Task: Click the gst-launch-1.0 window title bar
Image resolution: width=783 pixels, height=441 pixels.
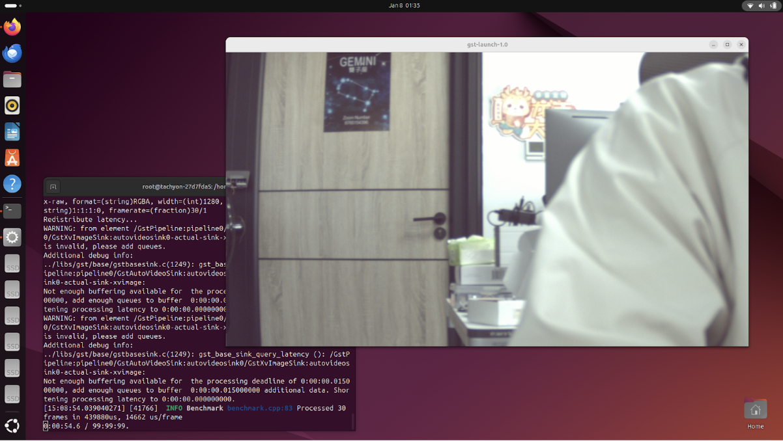Action: tap(487, 44)
